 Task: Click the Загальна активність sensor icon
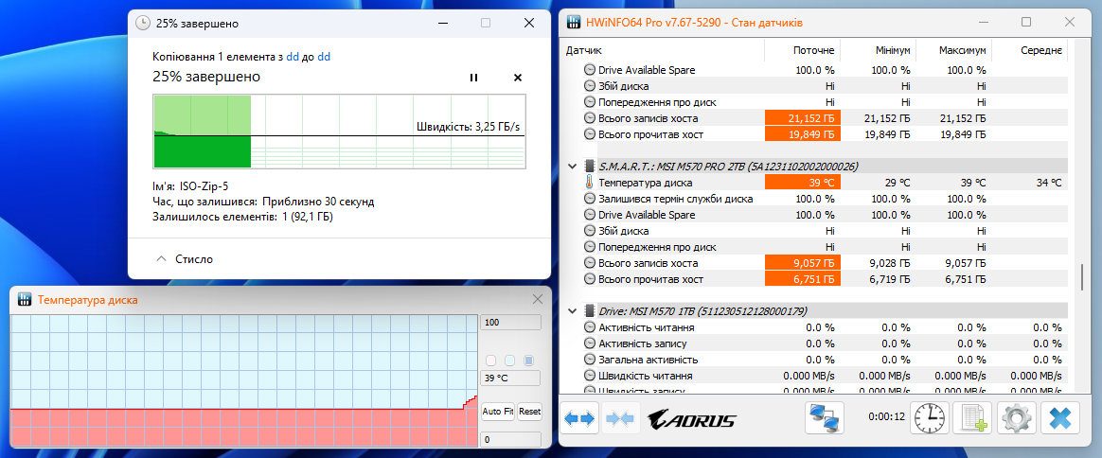(x=590, y=360)
